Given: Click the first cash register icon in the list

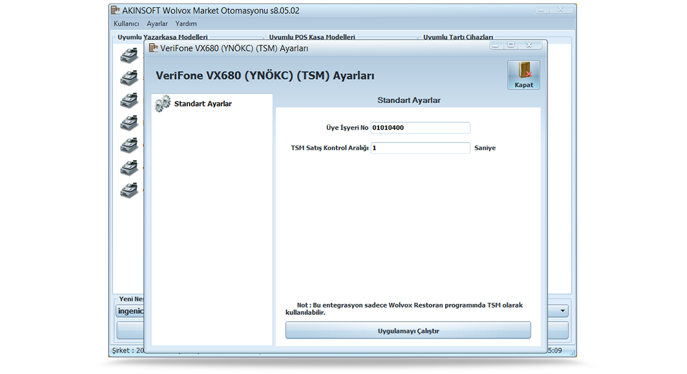Looking at the screenshot, I should [129, 55].
